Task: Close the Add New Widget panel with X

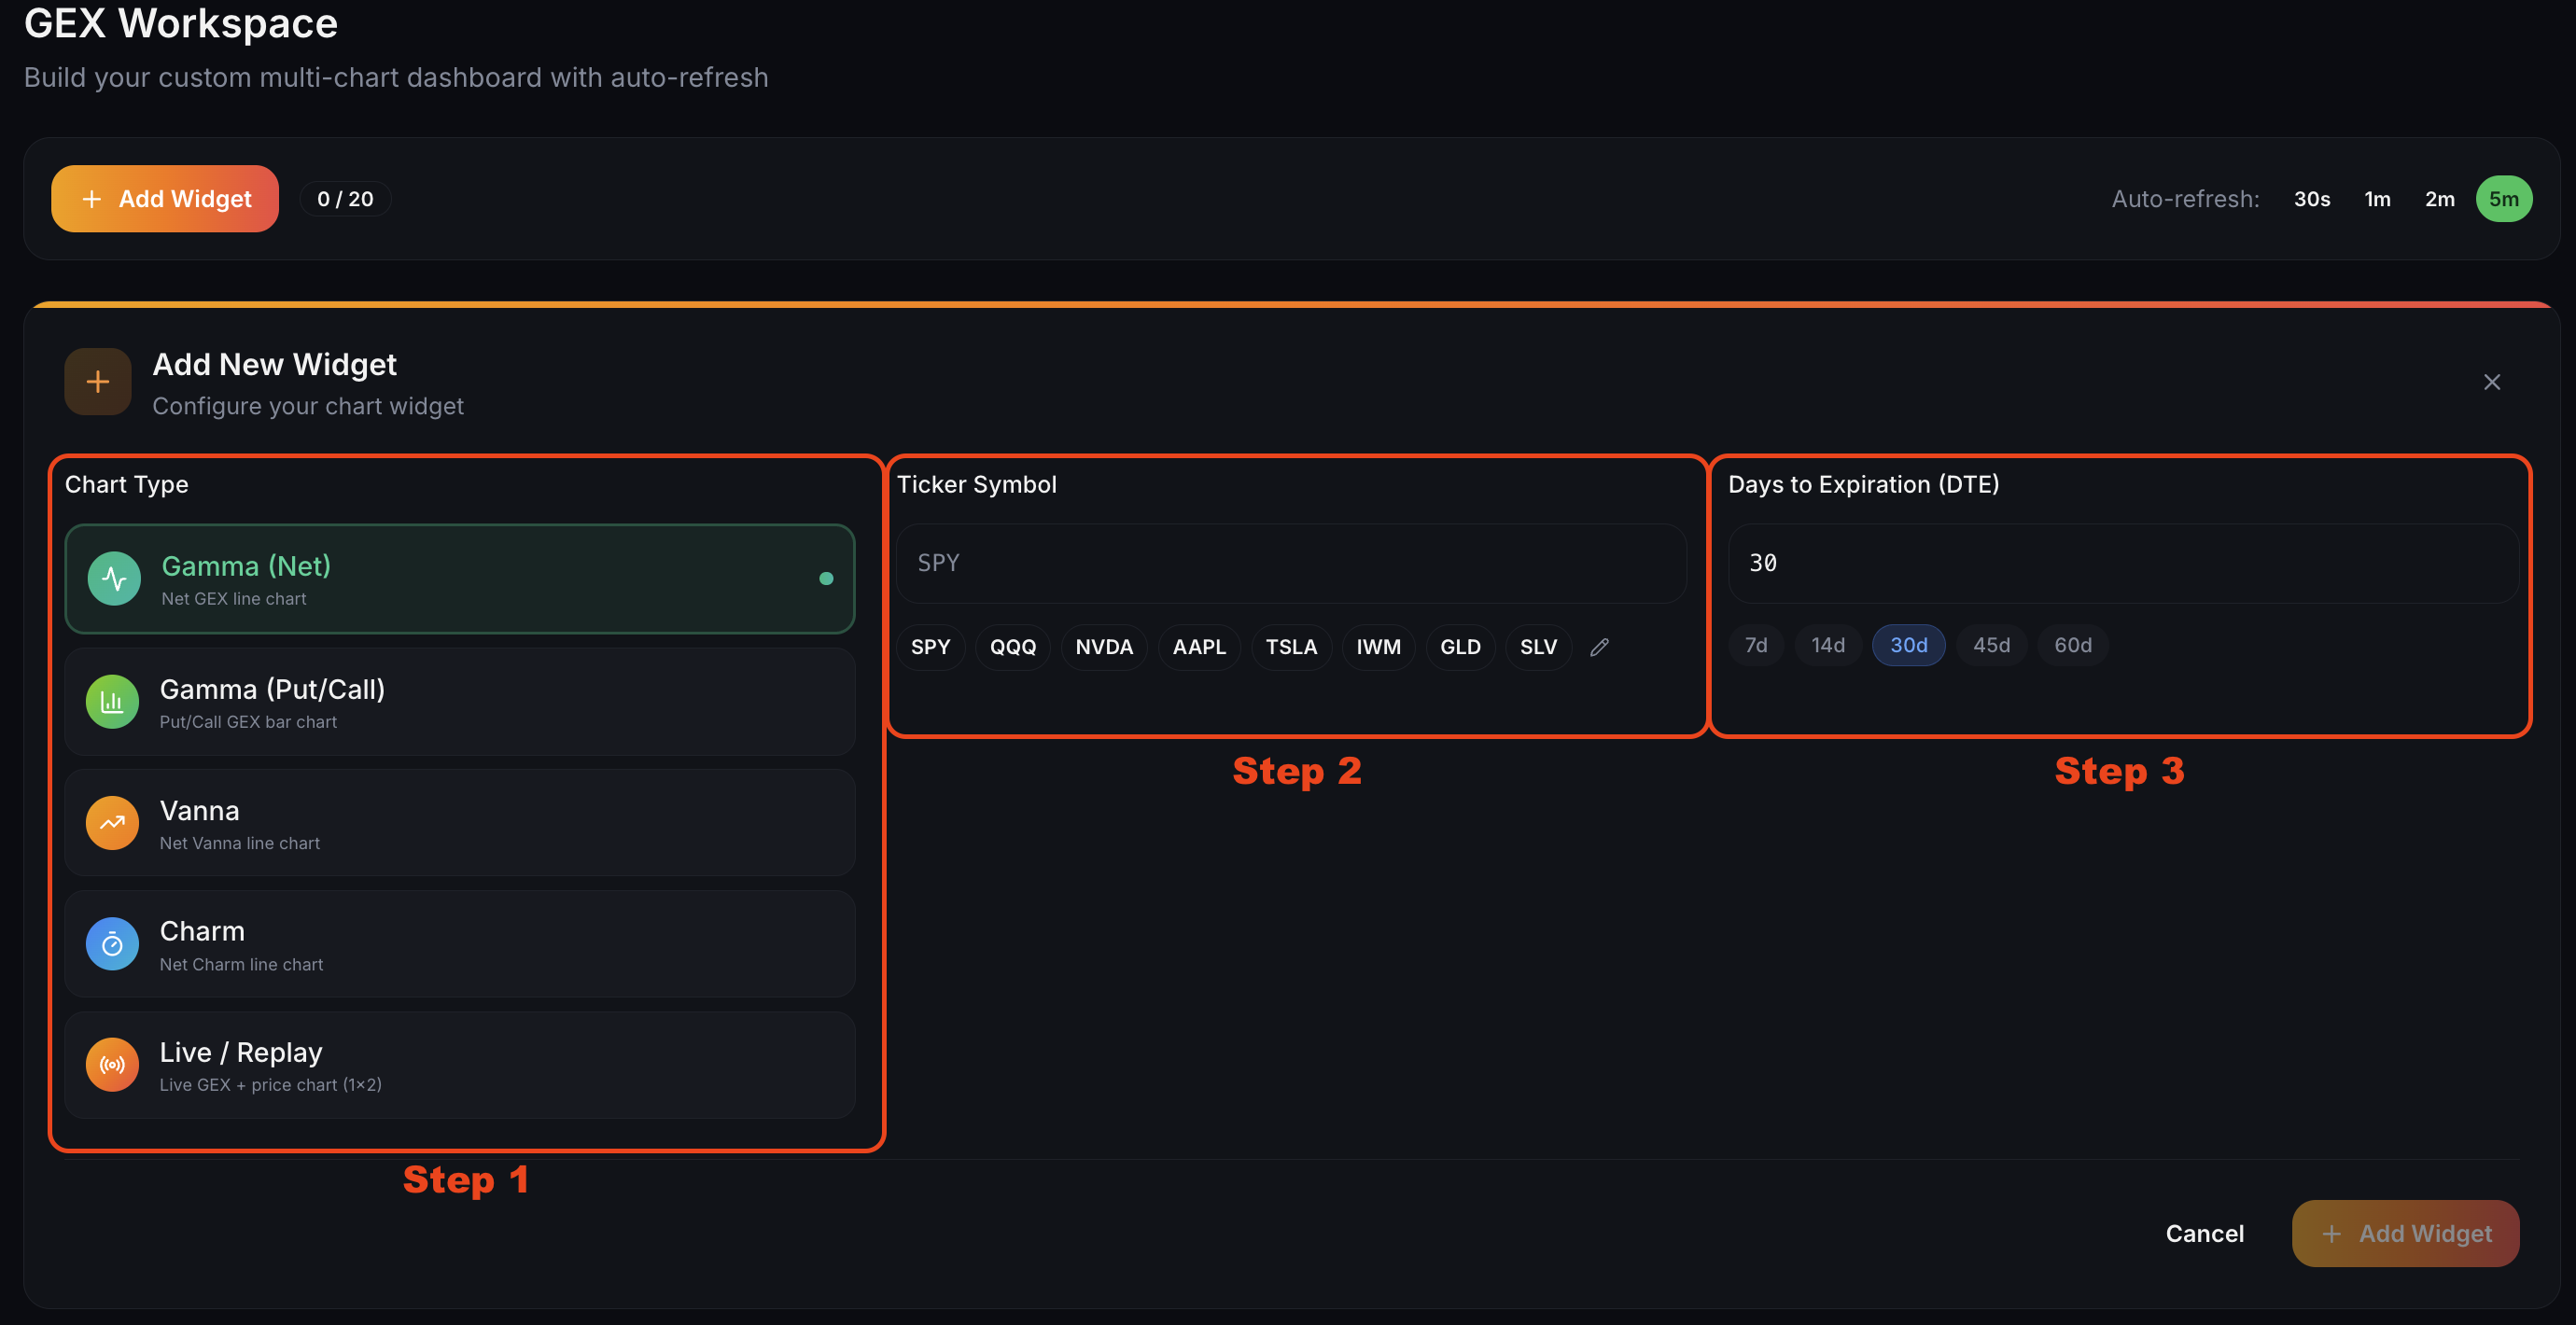Action: click(2491, 382)
